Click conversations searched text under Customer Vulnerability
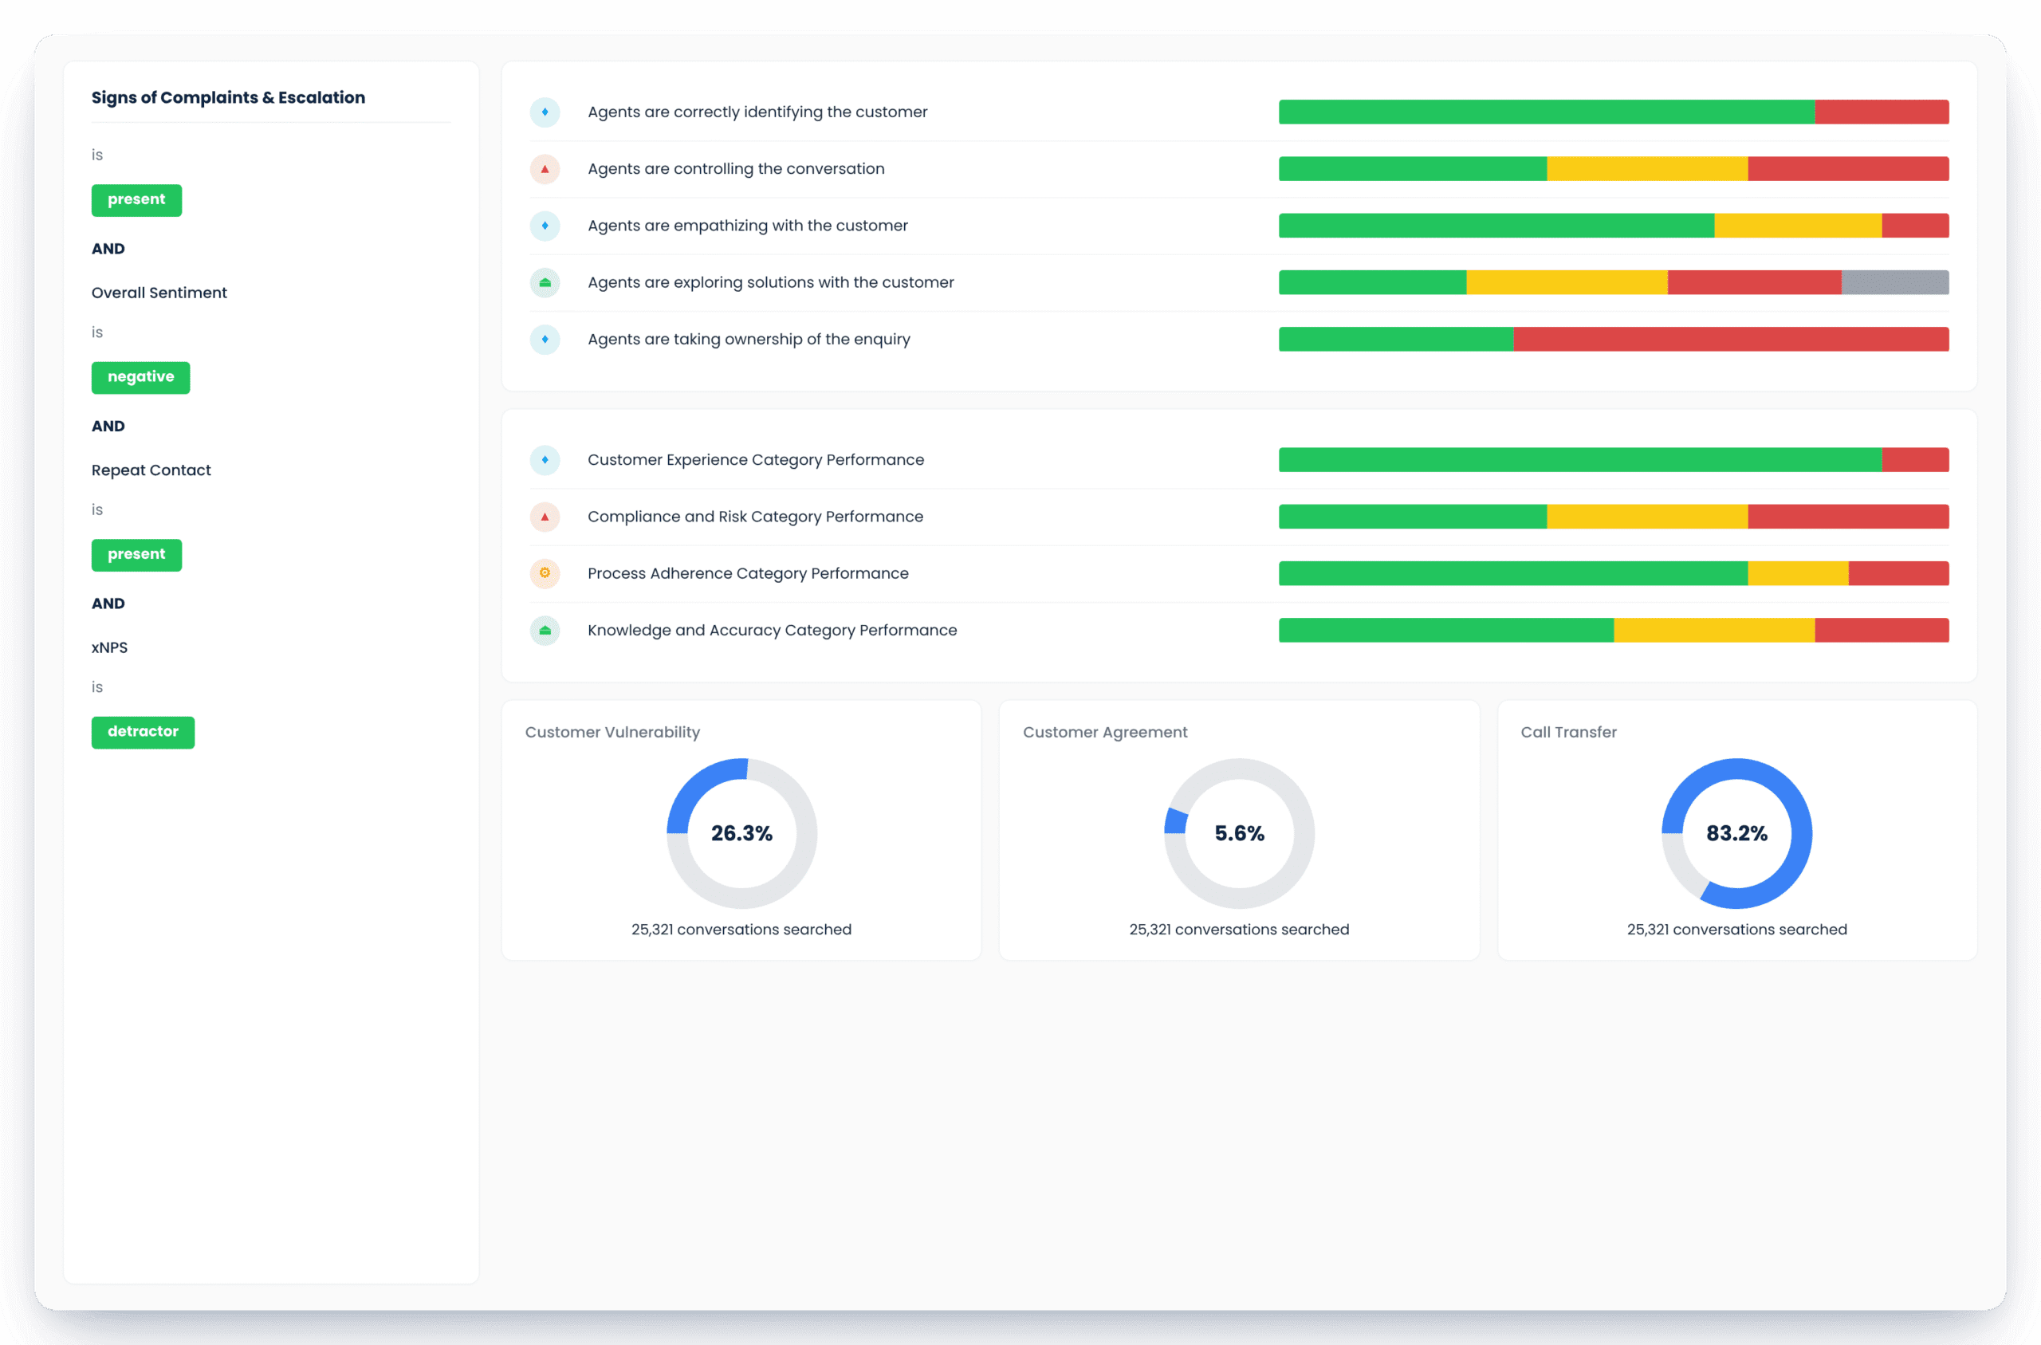The image size is (2041, 1345). (741, 930)
